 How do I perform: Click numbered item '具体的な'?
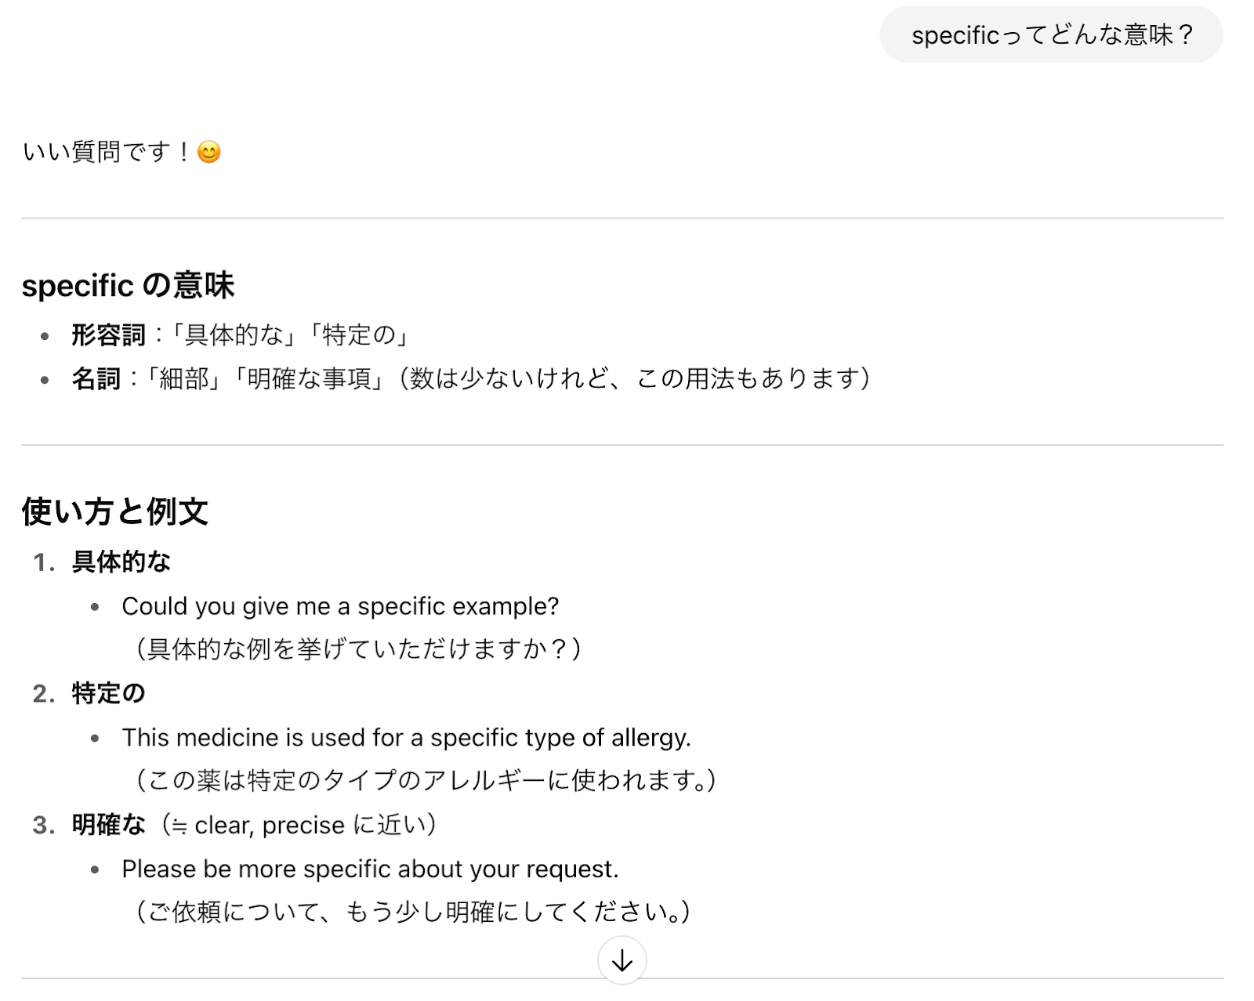tap(121, 562)
